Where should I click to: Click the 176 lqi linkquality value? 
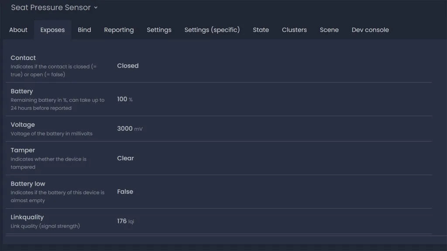pos(125,221)
